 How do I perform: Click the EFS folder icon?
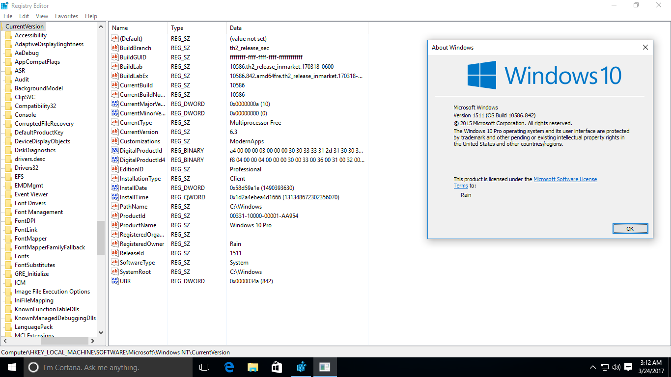point(8,177)
